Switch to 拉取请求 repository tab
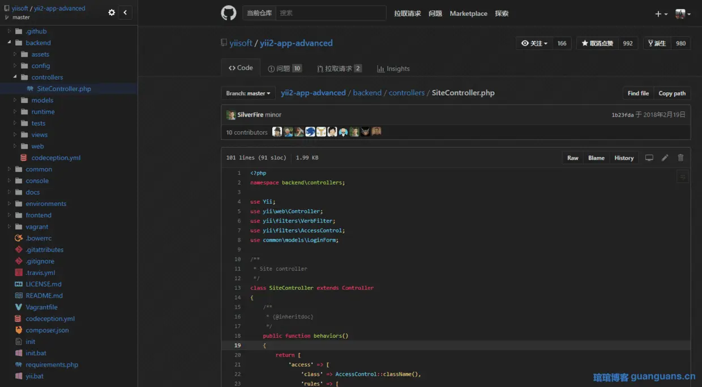The width and height of the screenshot is (702, 387). tap(340, 68)
